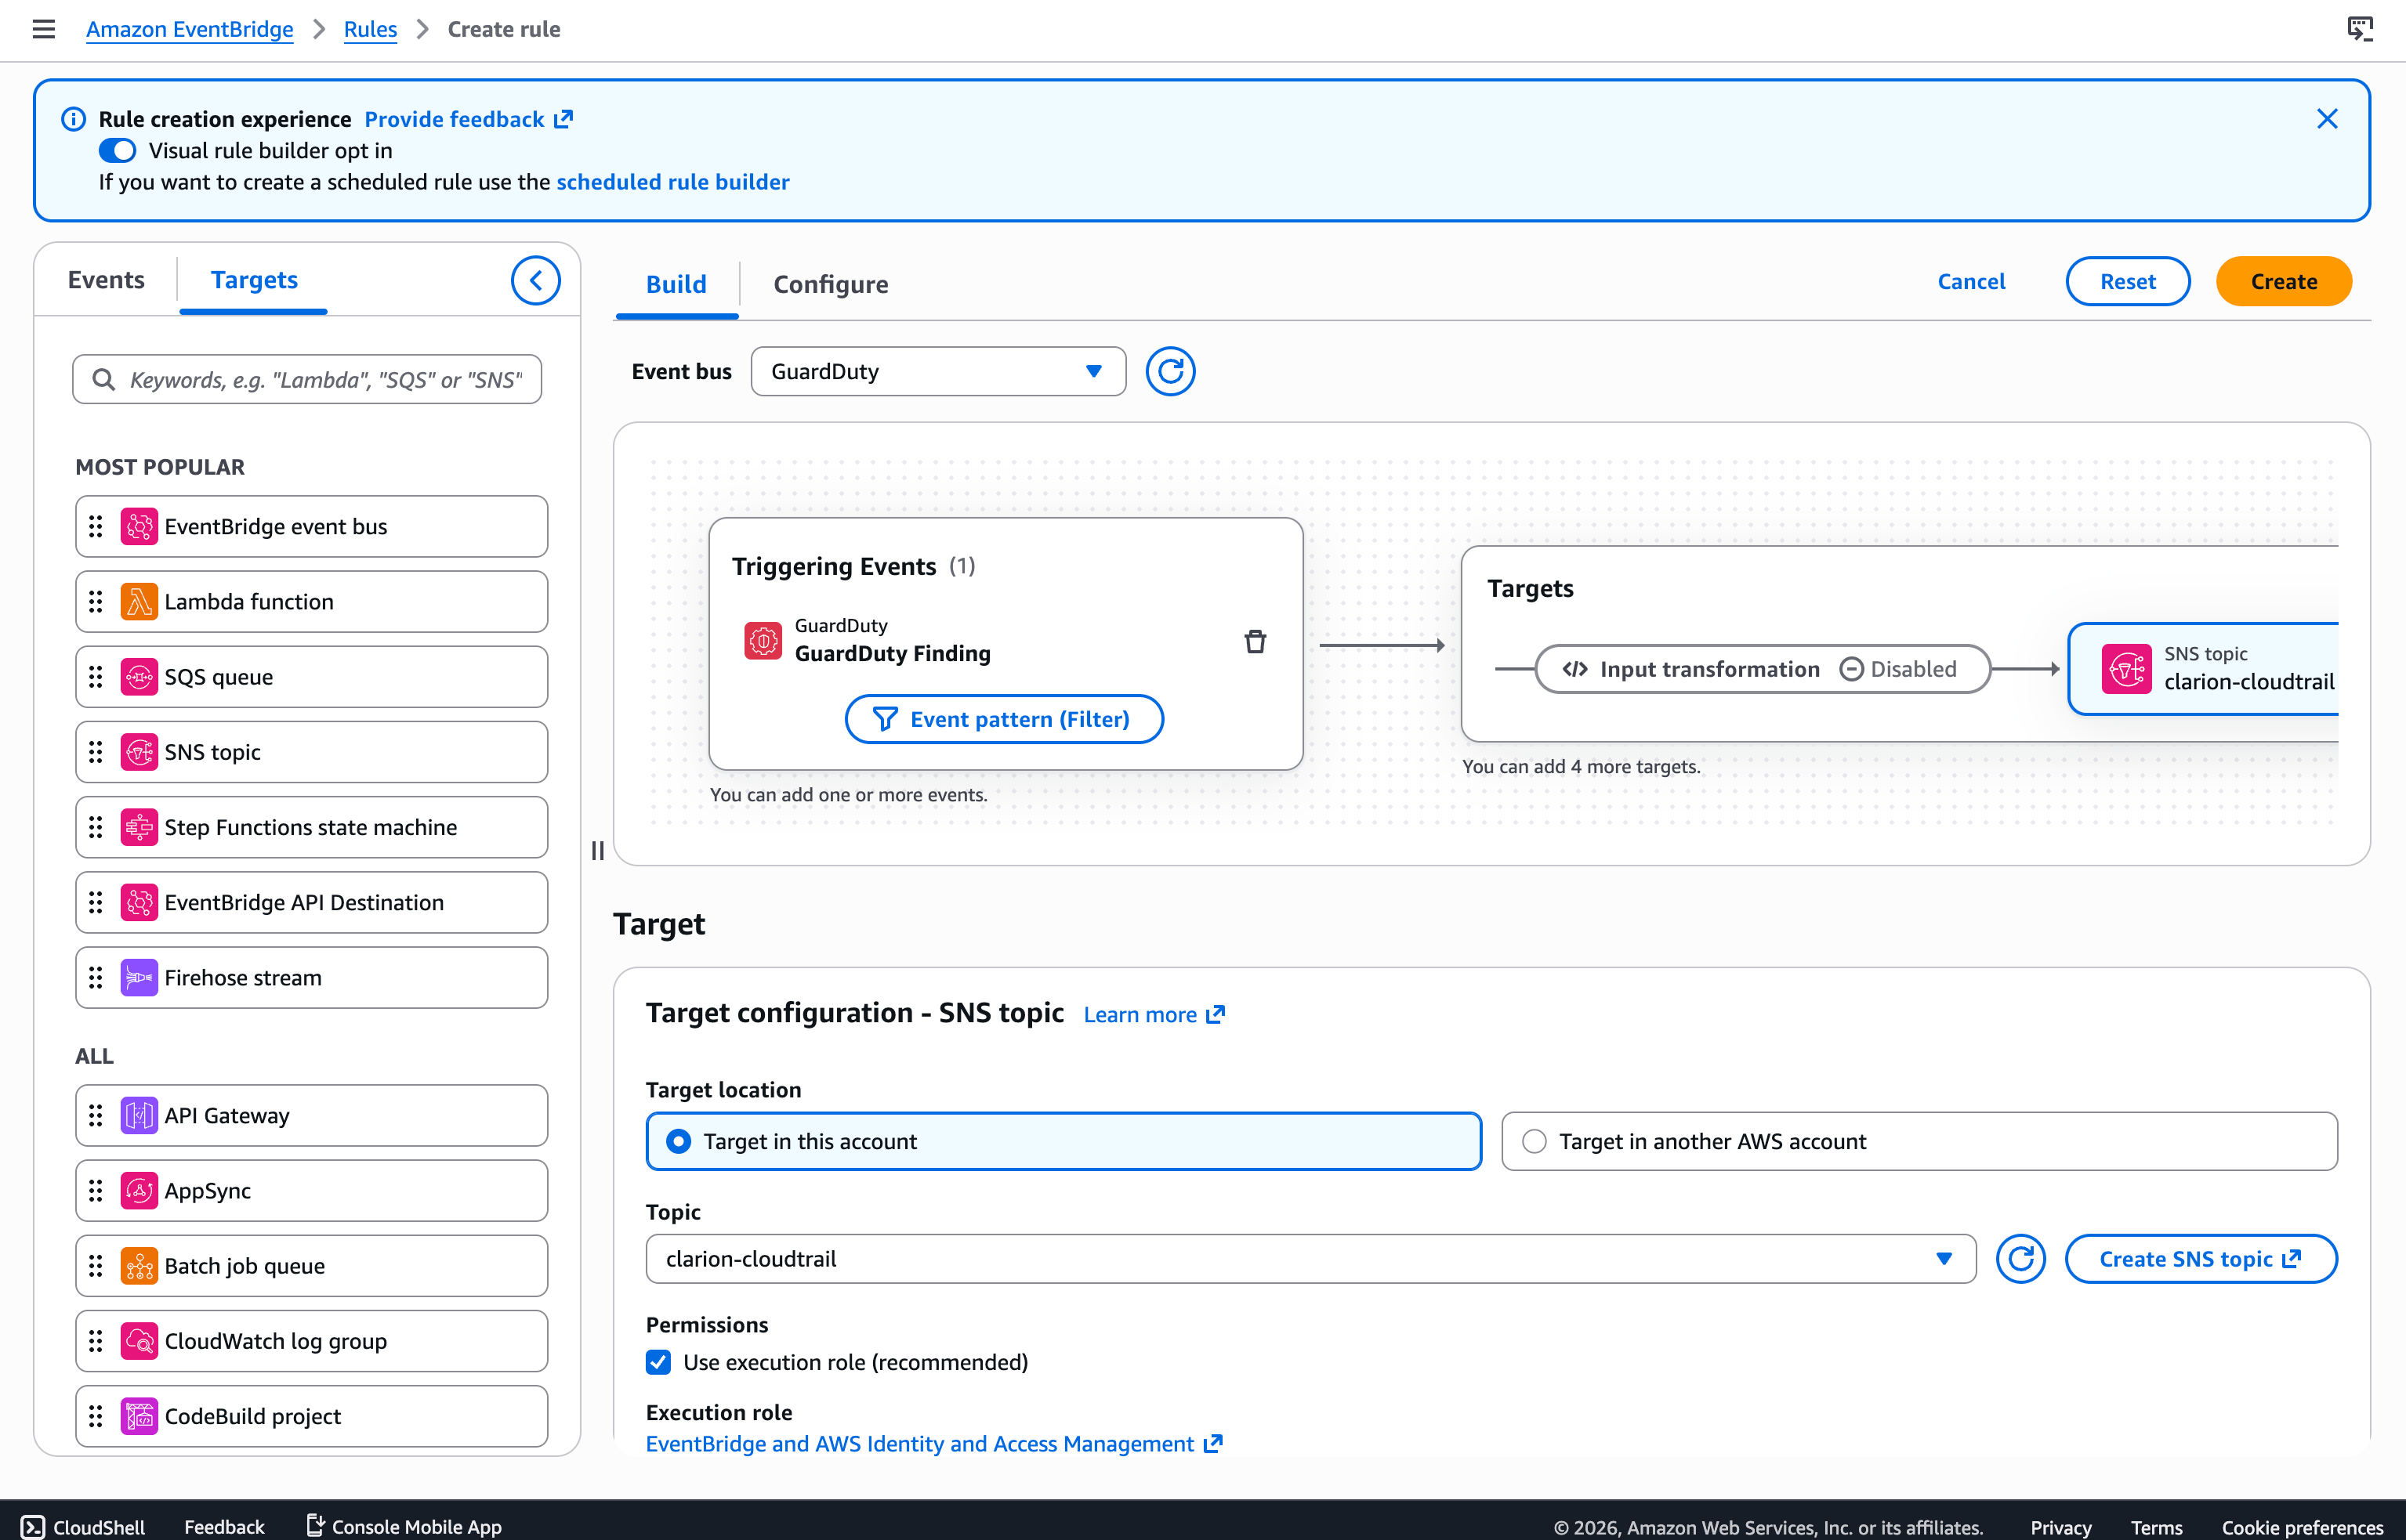Delete the GuardDuty Finding event with trash icon

click(x=1255, y=641)
